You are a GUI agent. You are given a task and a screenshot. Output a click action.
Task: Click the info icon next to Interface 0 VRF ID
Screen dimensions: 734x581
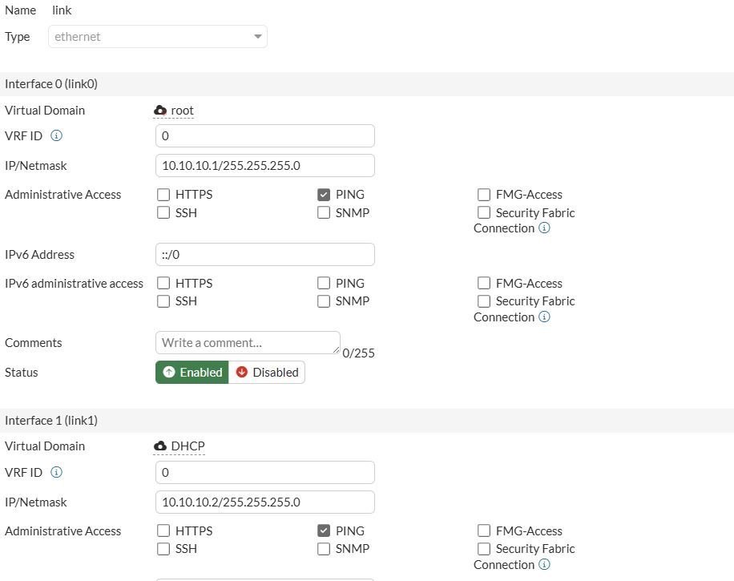tap(56, 135)
